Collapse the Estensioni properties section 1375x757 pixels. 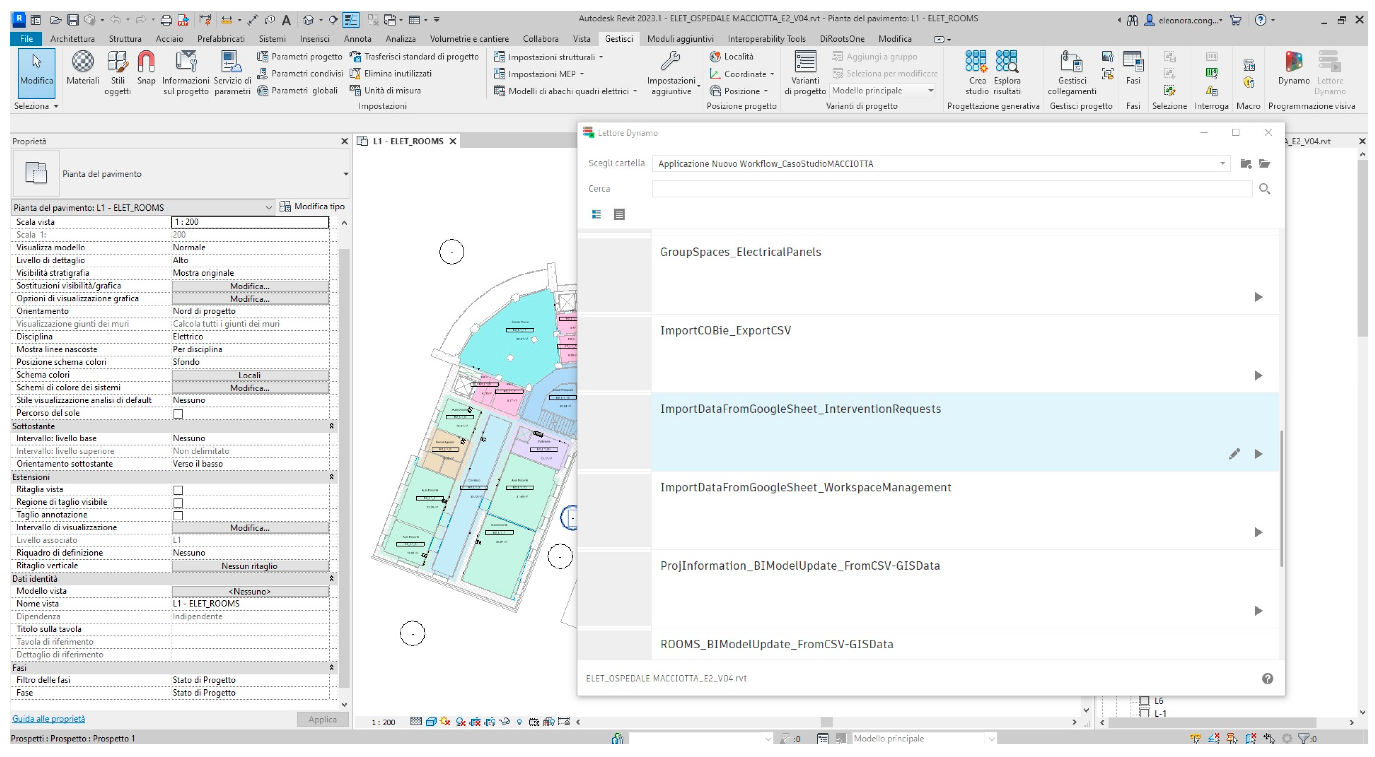pyautogui.click(x=331, y=477)
